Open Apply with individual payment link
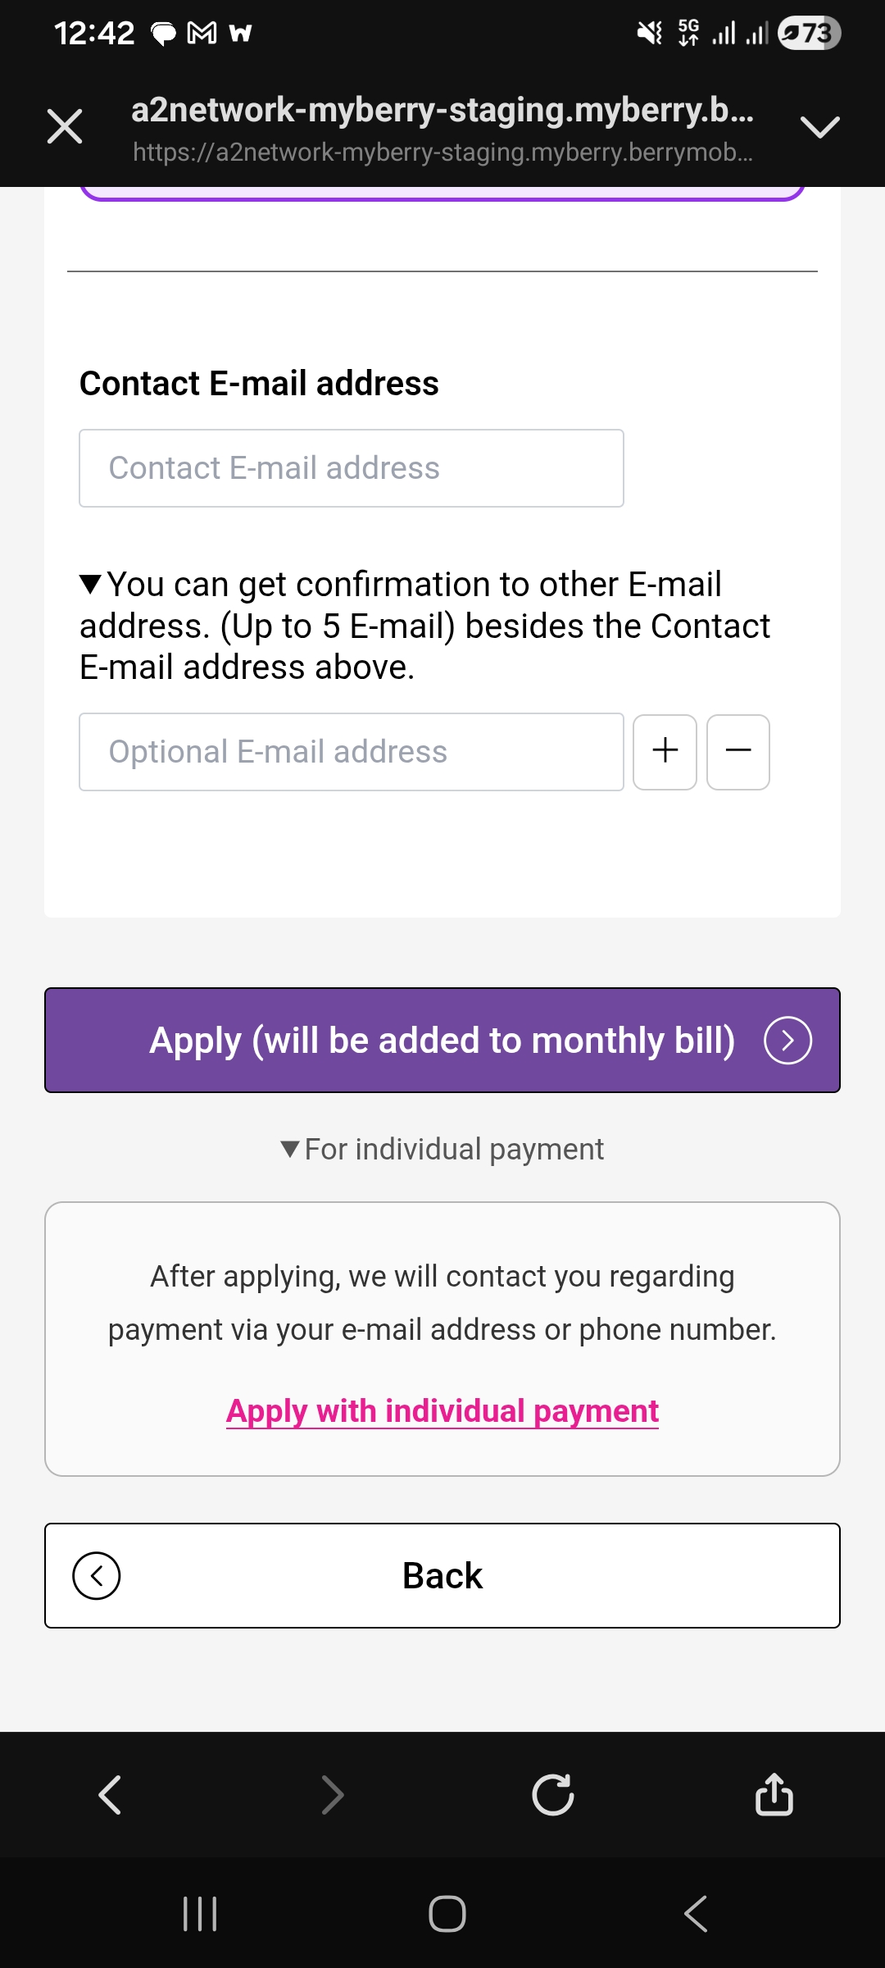Screen dimensions: 885x1968 442,1411
